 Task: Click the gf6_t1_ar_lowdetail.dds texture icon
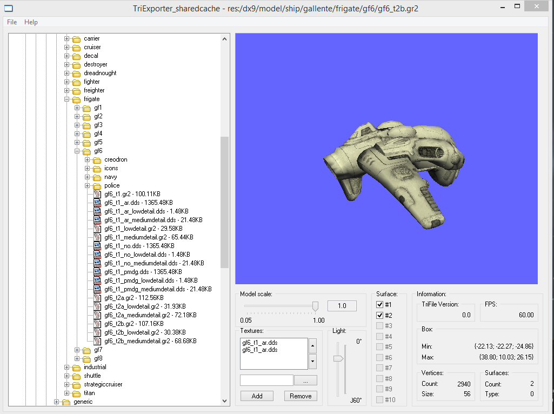pyautogui.click(x=97, y=211)
